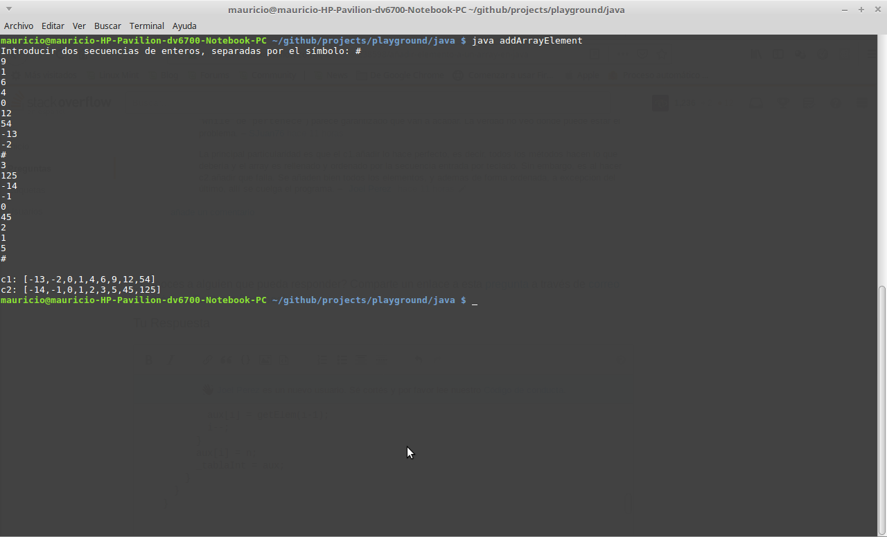Open the window menu arrow in title bar
The image size is (887, 537).
9,10
